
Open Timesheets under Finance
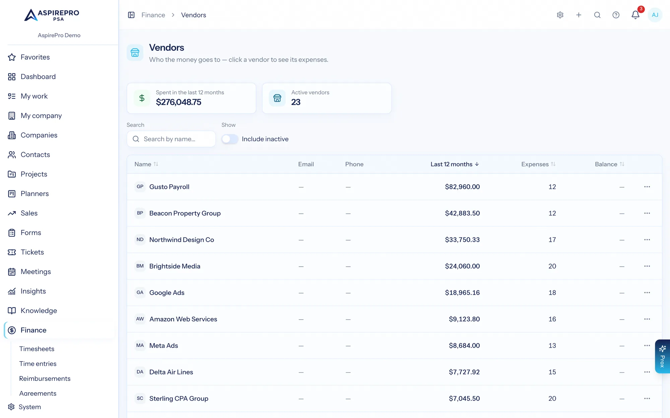click(x=37, y=349)
